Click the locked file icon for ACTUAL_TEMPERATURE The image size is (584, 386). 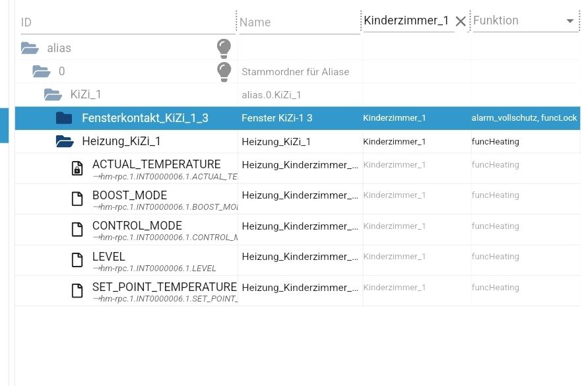pyautogui.click(x=77, y=168)
